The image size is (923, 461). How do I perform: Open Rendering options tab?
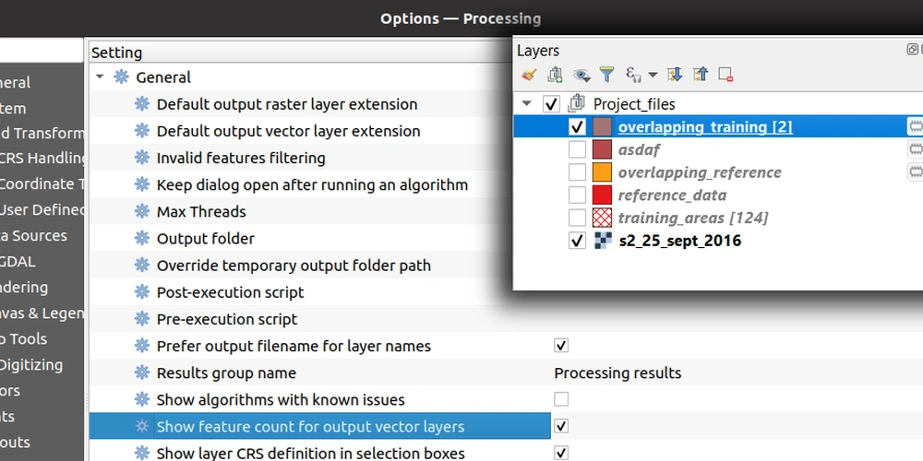24,287
